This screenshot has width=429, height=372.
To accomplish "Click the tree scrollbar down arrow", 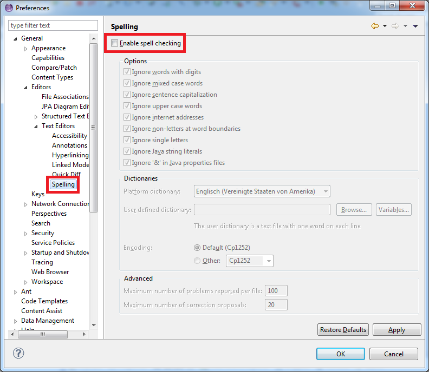I will pyautogui.click(x=94, y=325).
